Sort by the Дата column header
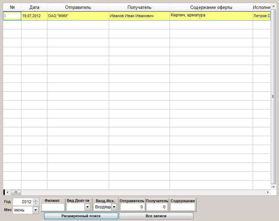279x221 pixels. tap(34, 8)
